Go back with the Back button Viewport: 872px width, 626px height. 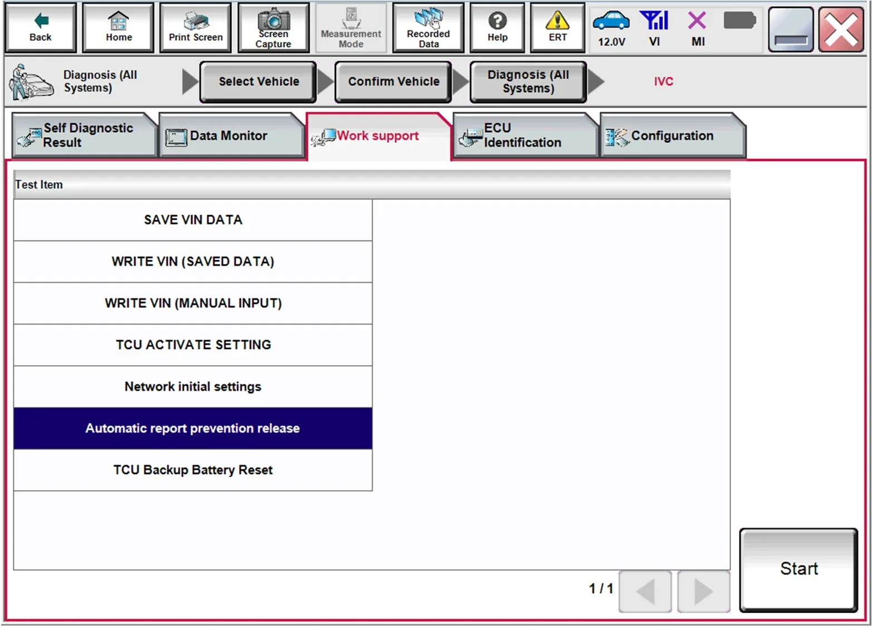tap(40, 28)
